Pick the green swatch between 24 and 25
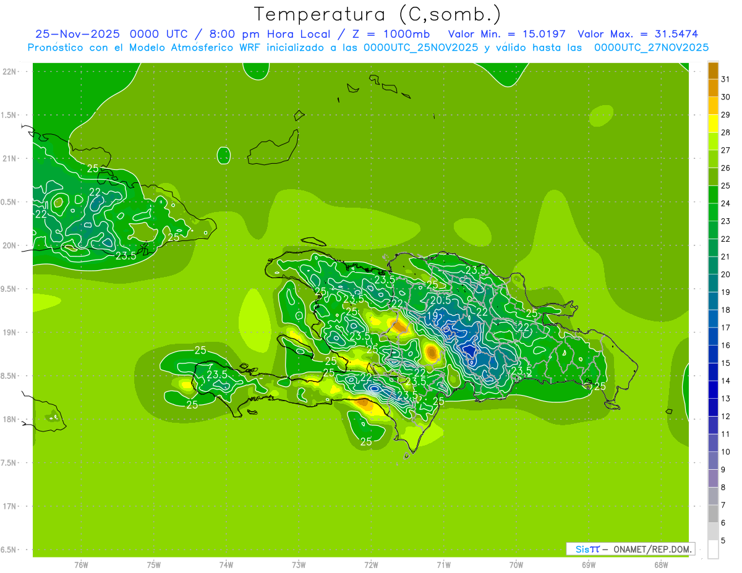 point(713,195)
